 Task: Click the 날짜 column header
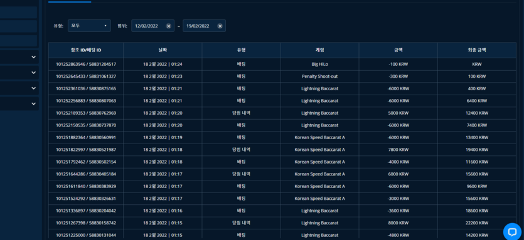(163, 50)
